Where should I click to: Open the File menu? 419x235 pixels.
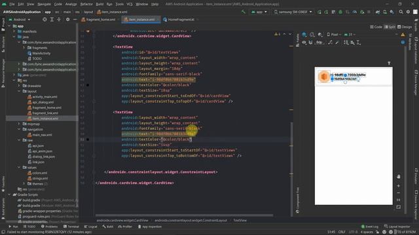pos(12,4)
